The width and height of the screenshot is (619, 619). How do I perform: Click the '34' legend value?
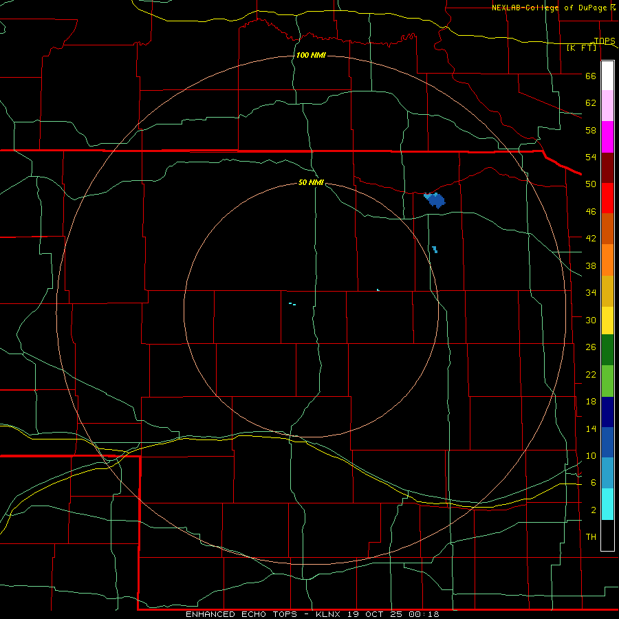[591, 293]
